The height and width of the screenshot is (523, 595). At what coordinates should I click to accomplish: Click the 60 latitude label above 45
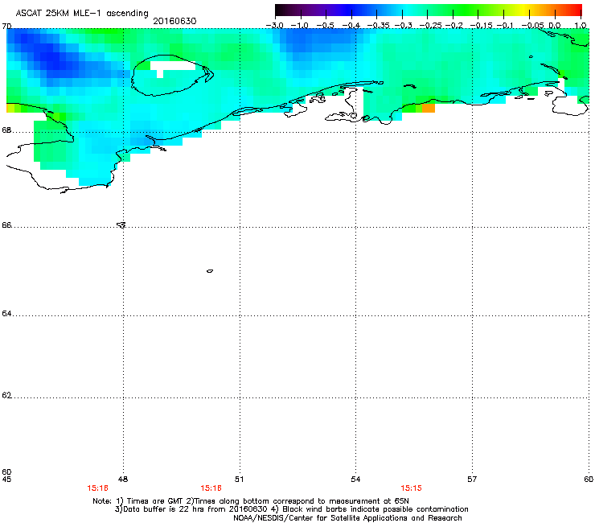[x=6, y=472]
